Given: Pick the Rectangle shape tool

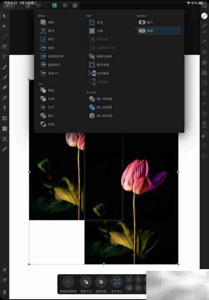Looking at the screenshot, I should coord(5,129).
